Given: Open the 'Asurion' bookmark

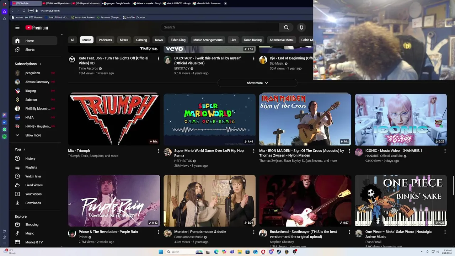Looking at the screenshot, I should click(x=17, y=17).
